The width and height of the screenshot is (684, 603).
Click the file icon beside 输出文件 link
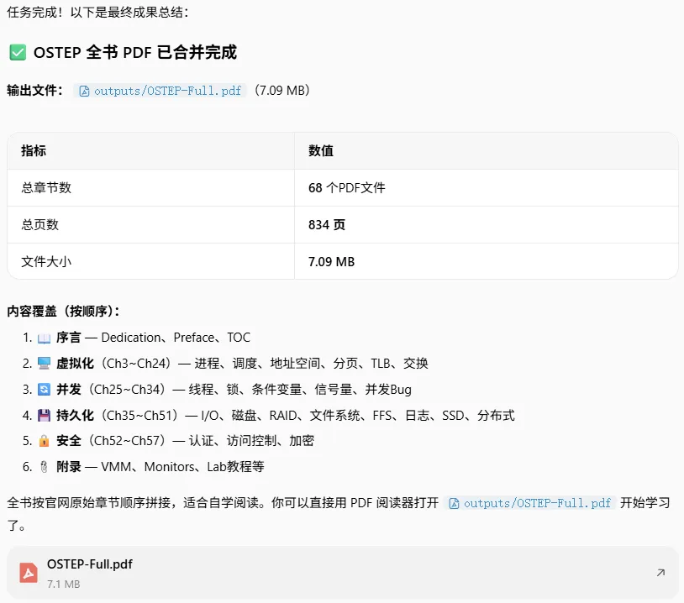84,91
